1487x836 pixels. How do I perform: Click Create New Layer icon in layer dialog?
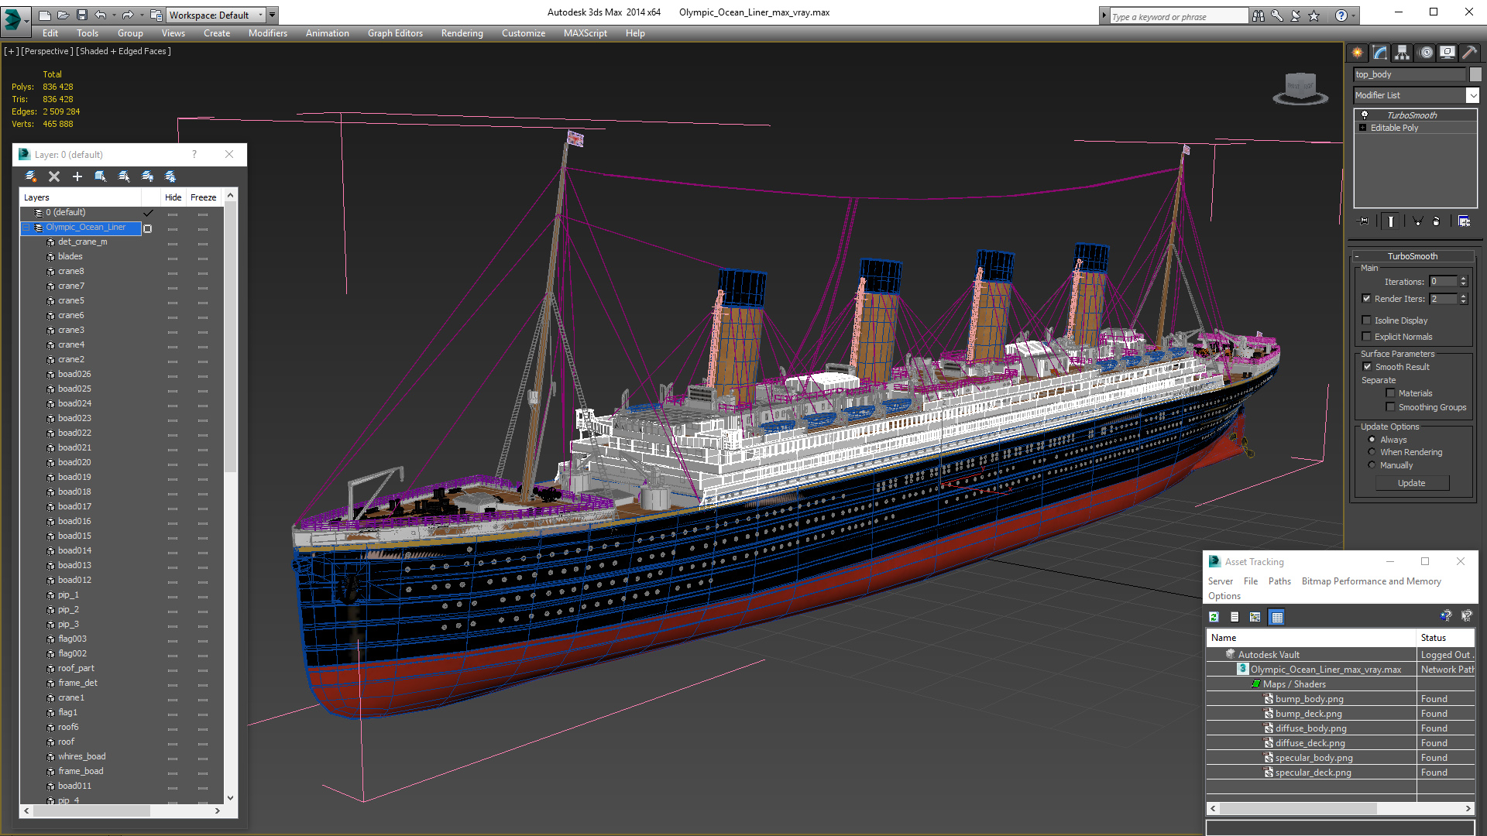(x=31, y=176)
